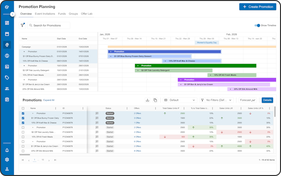Open the Default view dropdown
This screenshot has width=281, height=176.
click(x=180, y=100)
